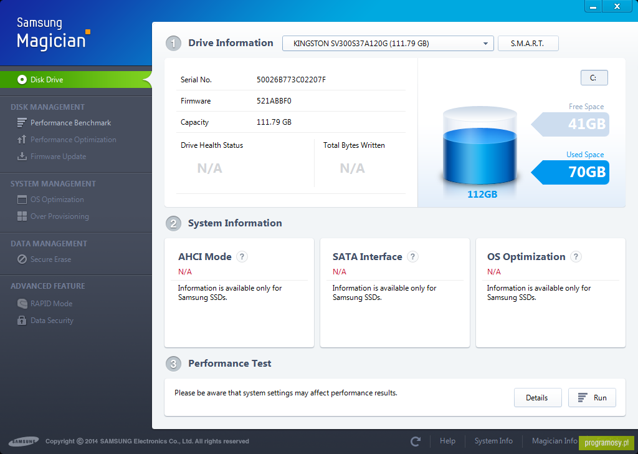Open the System Info link
The height and width of the screenshot is (454, 638).
(x=493, y=441)
